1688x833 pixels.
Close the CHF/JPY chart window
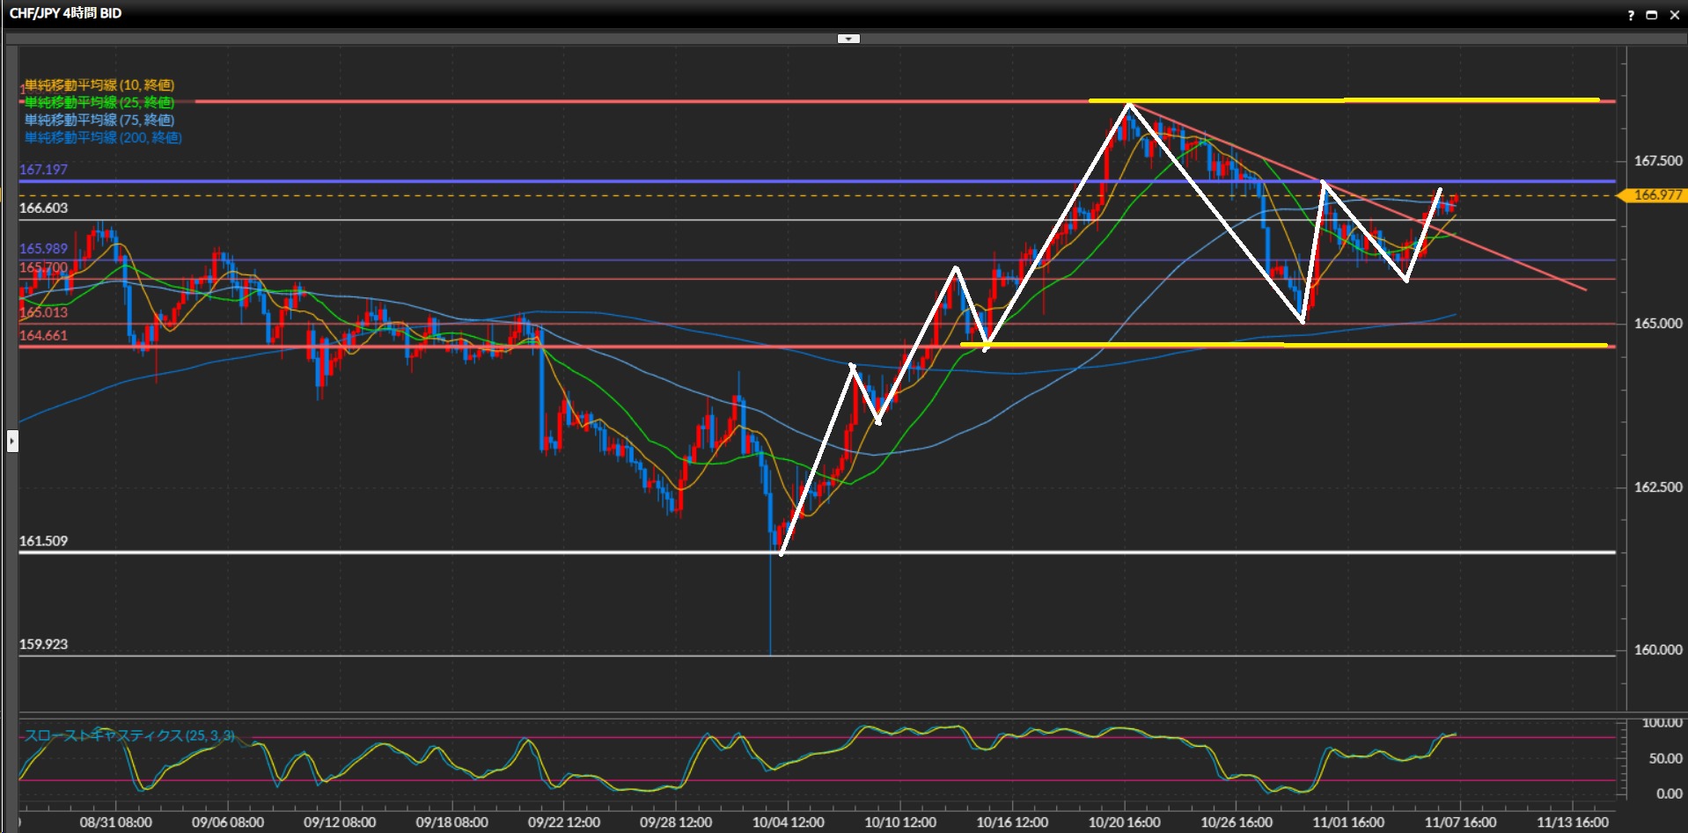tap(1674, 15)
